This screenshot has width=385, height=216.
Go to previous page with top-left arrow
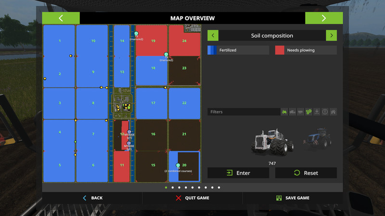click(x=61, y=18)
